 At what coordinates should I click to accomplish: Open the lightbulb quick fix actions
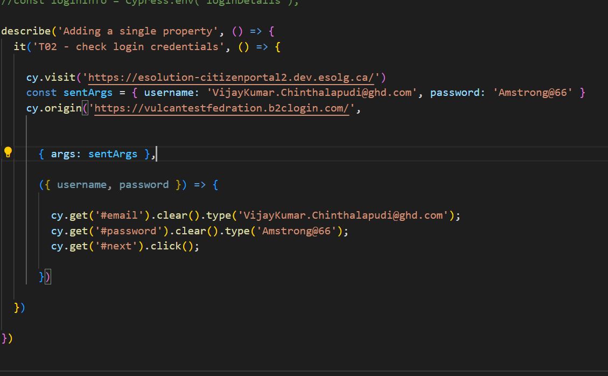(x=8, y=151)
